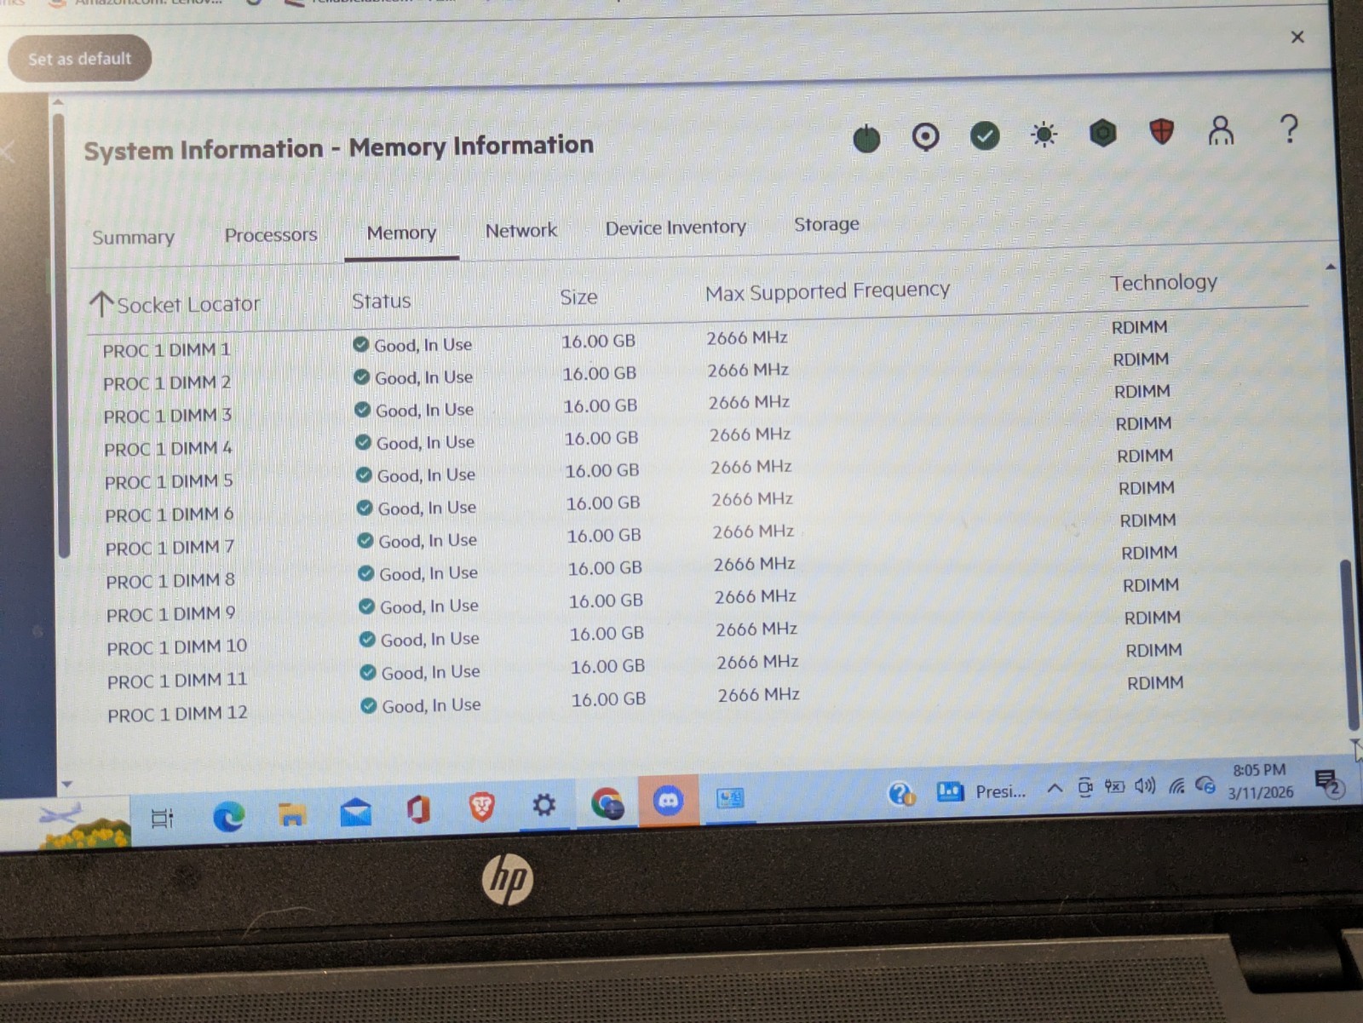This screenshot has height=1023, width=1363.
Task: Click the Get Help tray icon
Action: [901, 794]
